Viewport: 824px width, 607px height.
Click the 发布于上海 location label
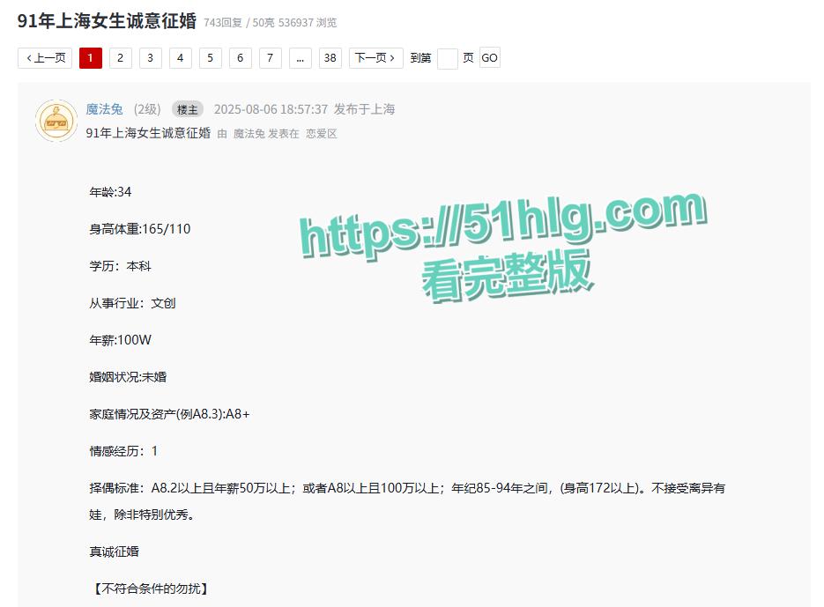pos(367,109)
